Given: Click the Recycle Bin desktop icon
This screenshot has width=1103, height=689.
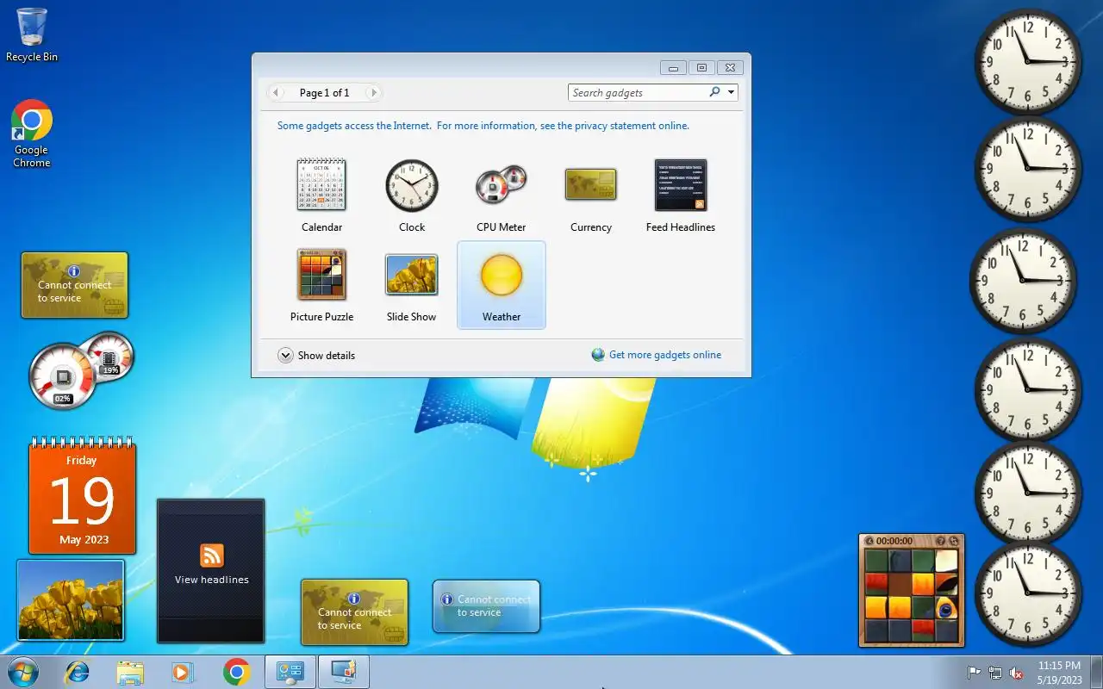Looking at the screenshot, I should pyautogui.click(x=32, y=35).
